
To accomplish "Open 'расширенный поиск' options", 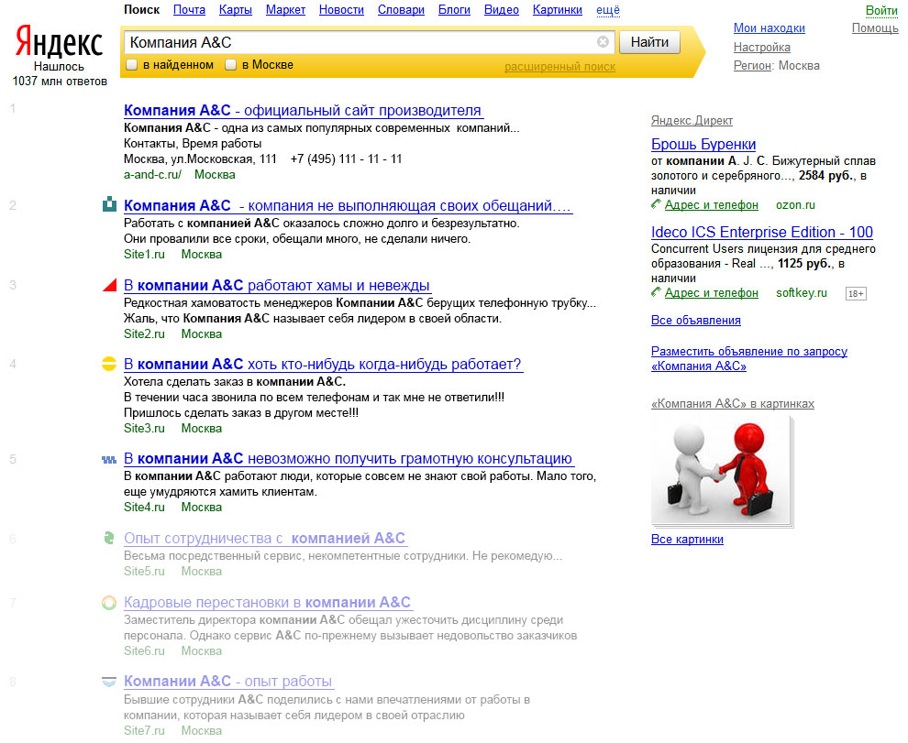I will coord(560,67).
